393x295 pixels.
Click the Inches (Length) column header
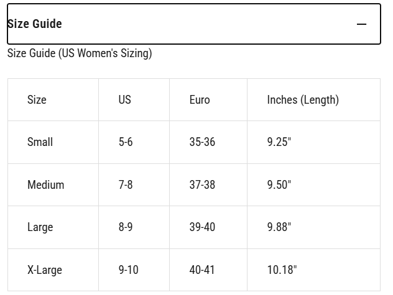pos(303,99)
